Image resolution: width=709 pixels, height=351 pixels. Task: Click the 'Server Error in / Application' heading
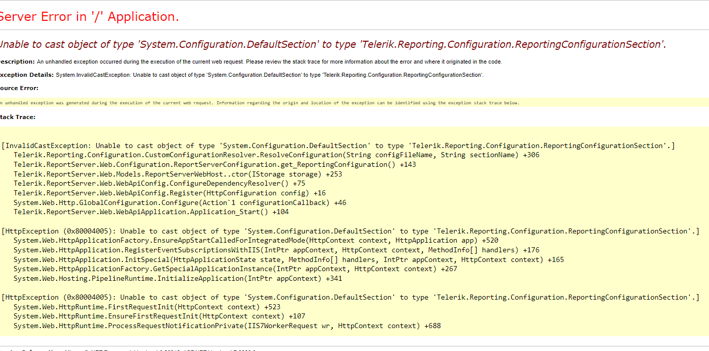click(x=89, y=17)
